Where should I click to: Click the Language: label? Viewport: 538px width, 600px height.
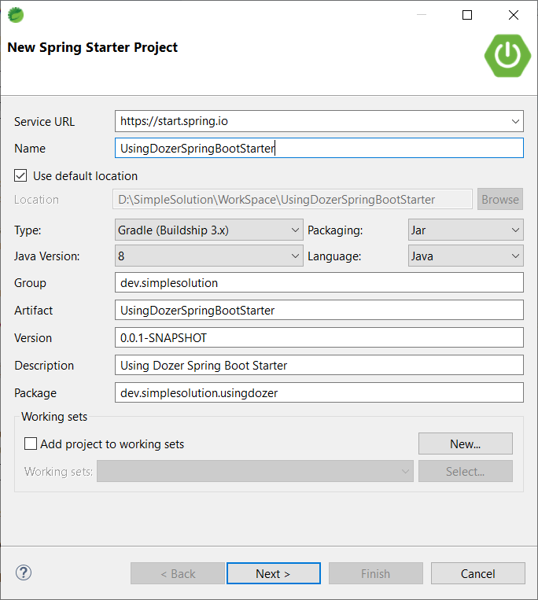click(x=334, y=256)
